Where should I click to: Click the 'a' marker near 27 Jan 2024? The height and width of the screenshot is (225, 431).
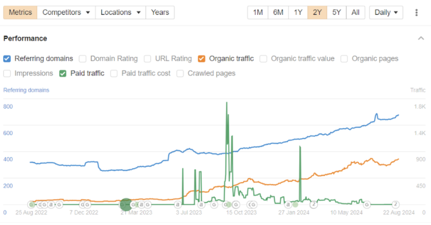(288, 205)
